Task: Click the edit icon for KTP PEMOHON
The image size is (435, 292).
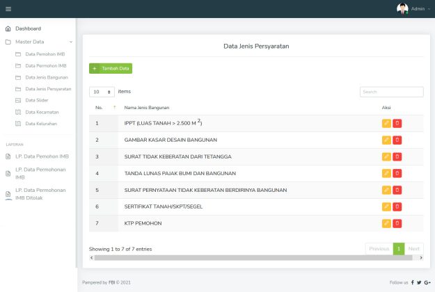Action: click(386, 223)
